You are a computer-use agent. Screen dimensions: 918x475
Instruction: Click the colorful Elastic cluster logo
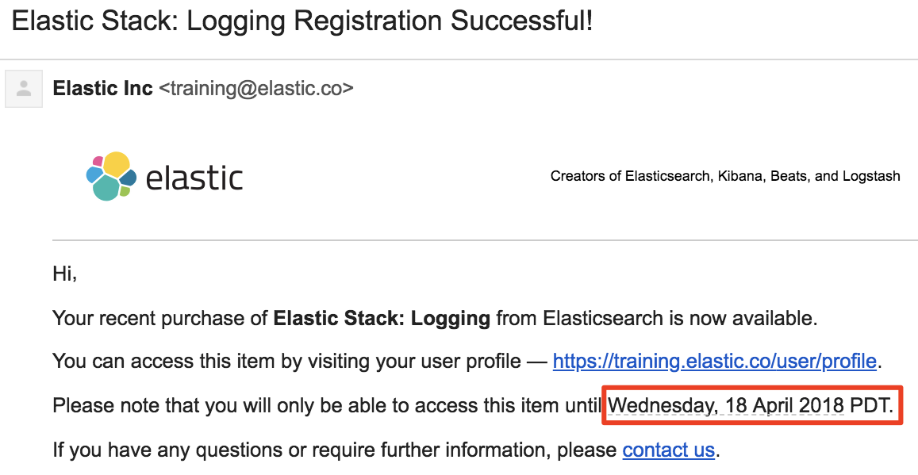pyautogui.click(x=111, y=176)
